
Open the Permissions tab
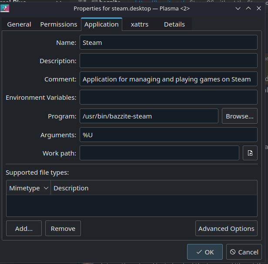(59, 24)
